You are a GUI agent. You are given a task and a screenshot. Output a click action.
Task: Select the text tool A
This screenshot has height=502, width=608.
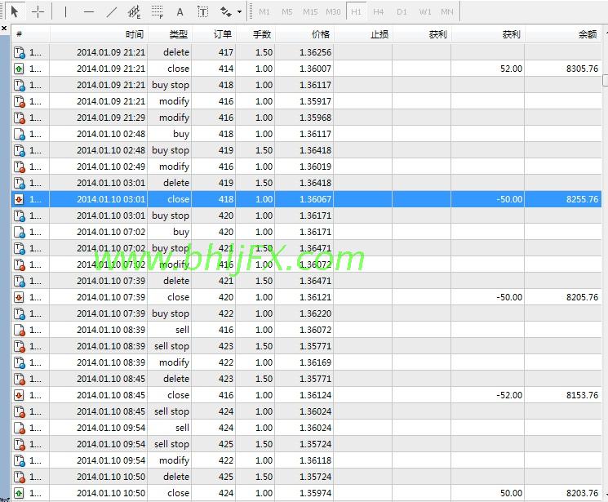click(x=180, y=12)
